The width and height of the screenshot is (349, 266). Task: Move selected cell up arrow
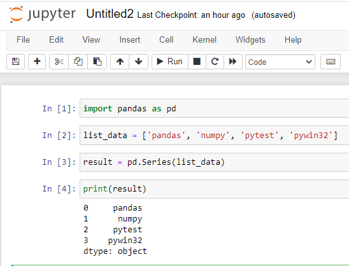point(120,62)
